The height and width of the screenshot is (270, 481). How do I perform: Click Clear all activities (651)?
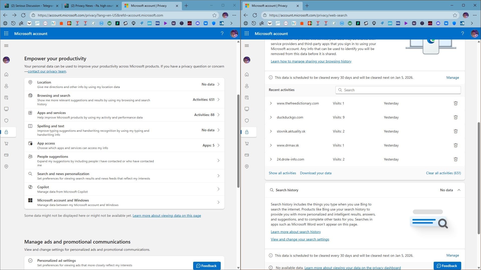click(443, 173)
